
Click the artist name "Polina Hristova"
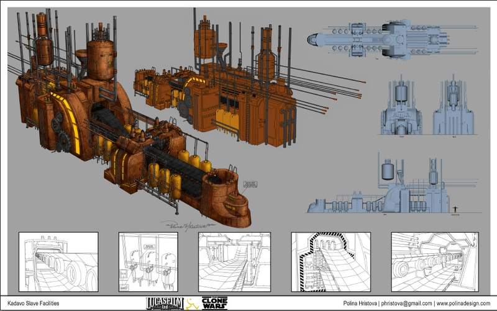(360, 303)
